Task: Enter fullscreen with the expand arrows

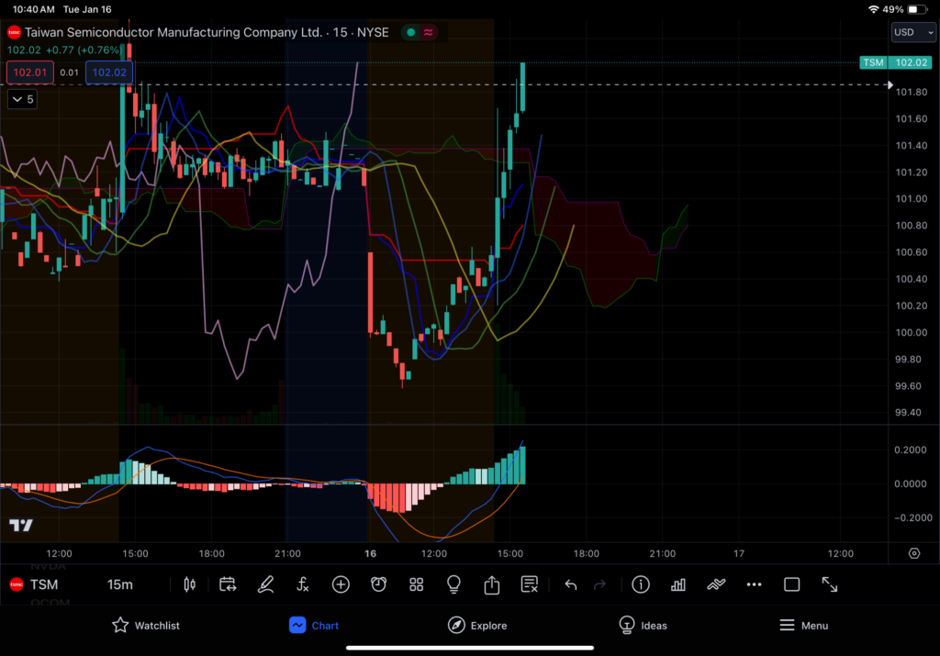Action: pos(829,584)
